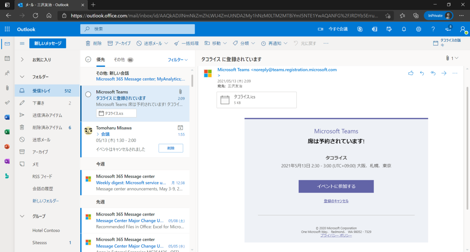Image resolution: width=470 pixels, height=252 pixels.
Task: Launch Word from the left rail
Action: click(7, 117)
